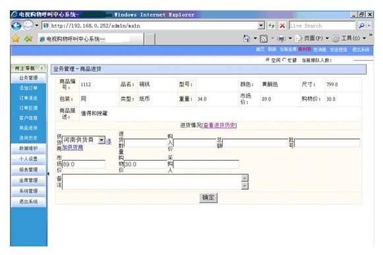
Task: Click the 备注 scrollbar down arrow
Action: click(x=245, y=186)
